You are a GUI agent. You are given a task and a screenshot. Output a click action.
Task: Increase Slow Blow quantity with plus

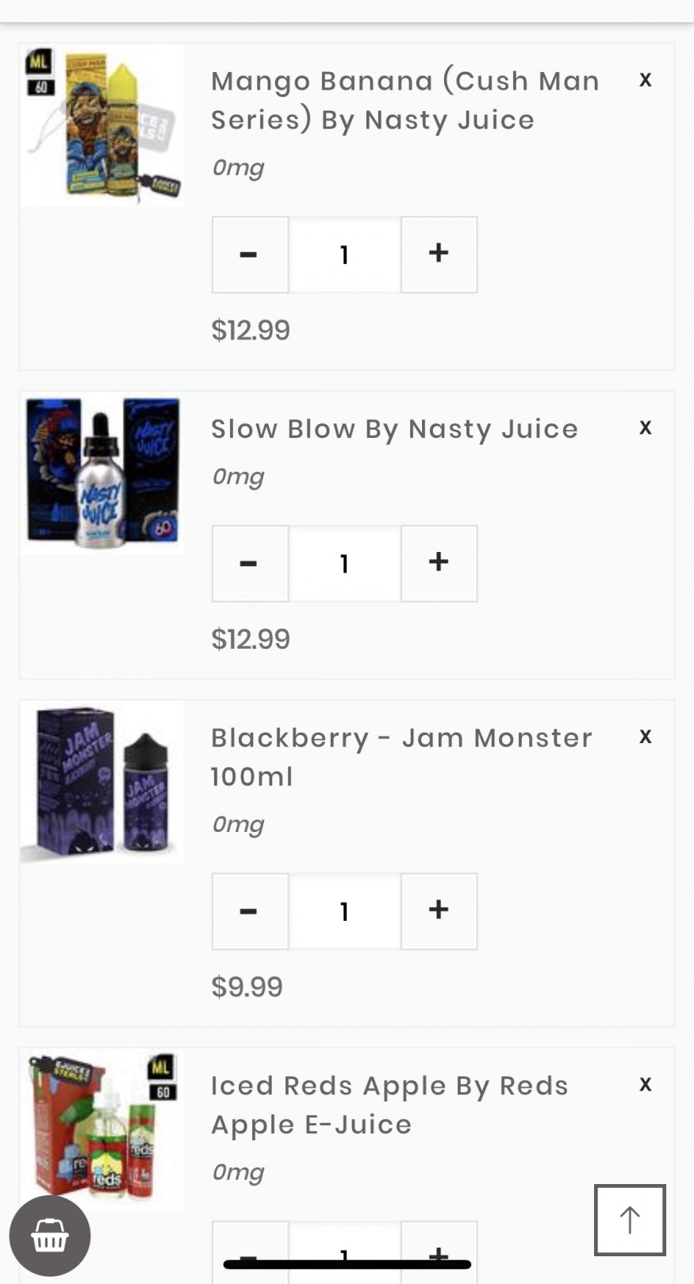pyautogui.click(x=439, y=563)
